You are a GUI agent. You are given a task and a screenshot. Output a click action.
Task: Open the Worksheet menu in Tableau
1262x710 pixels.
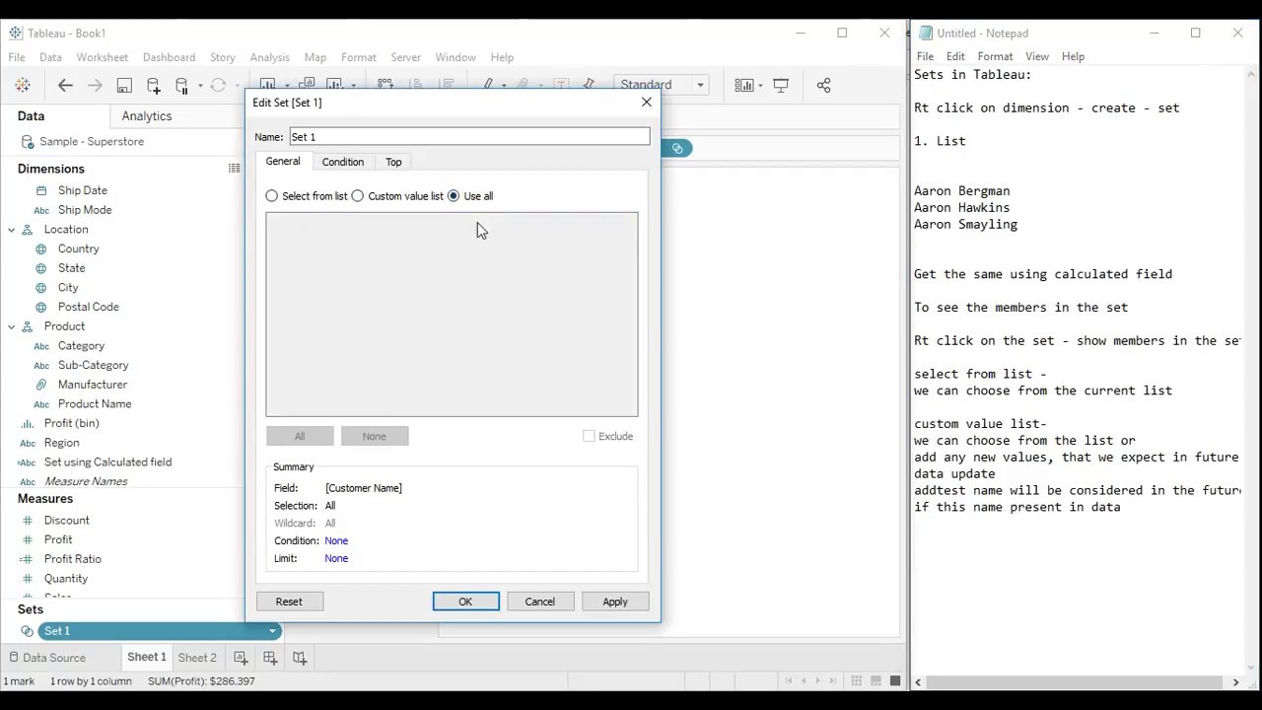tap(103, 57)
